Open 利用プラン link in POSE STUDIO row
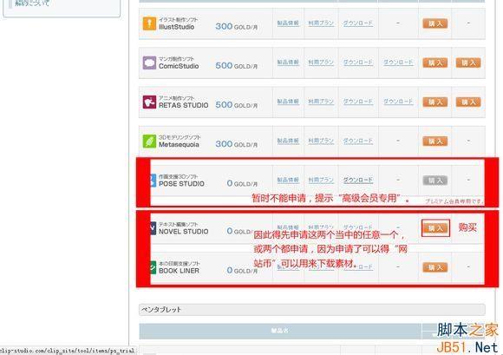 [321, 180]
